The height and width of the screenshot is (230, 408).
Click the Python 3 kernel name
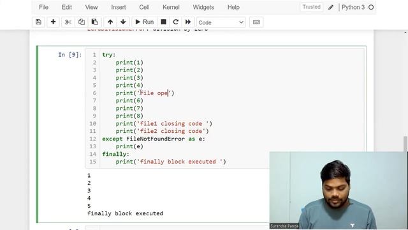tap(353, 7)
